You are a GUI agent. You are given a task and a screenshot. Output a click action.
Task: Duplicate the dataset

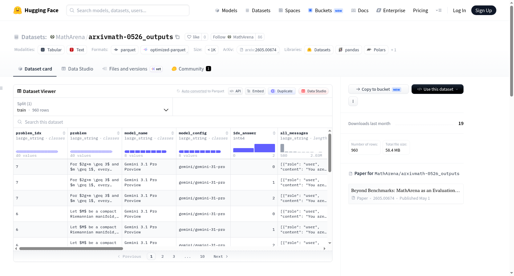click(x=281, y=91)
